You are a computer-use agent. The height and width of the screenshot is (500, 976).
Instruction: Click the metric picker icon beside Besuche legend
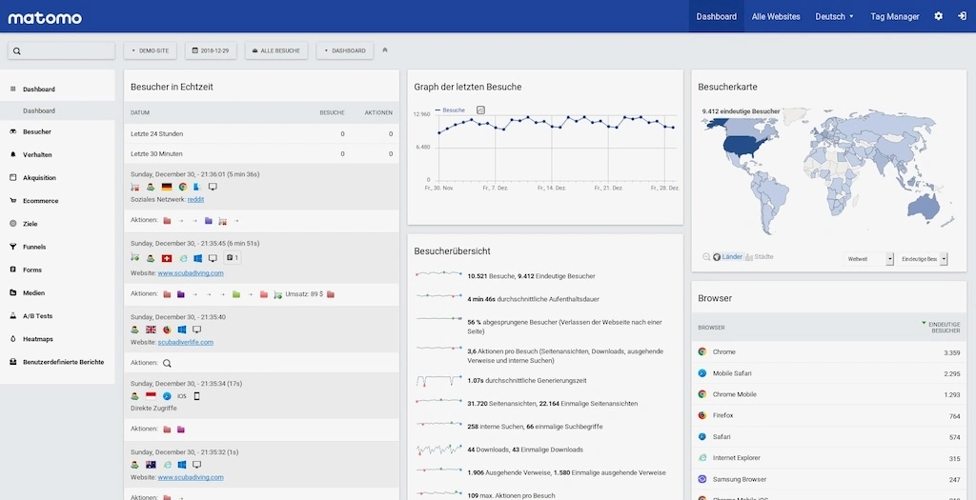tap(480, 110)
